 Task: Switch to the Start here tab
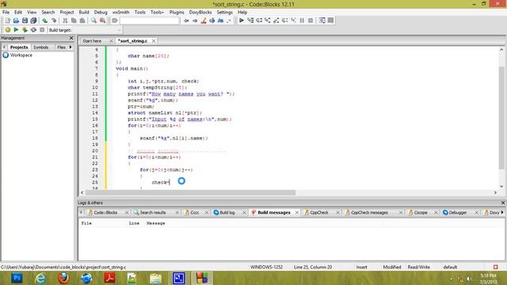click(x=92, y=41)
